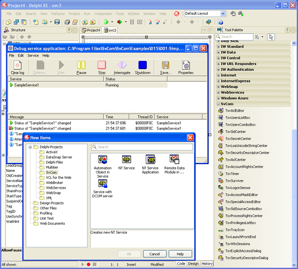Open service Properties in debug window

tap(186, 68)
